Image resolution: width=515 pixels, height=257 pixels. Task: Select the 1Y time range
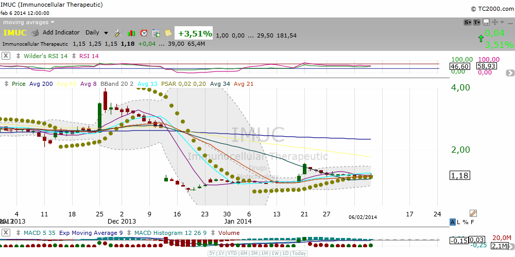coord(221,253)
